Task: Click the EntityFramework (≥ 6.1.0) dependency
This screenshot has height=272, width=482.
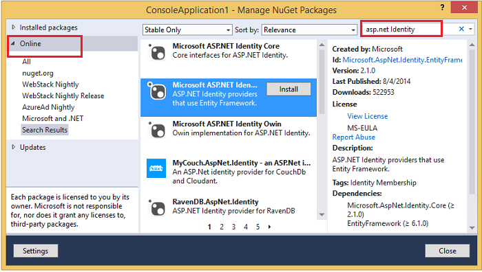Action: [388, 223]
